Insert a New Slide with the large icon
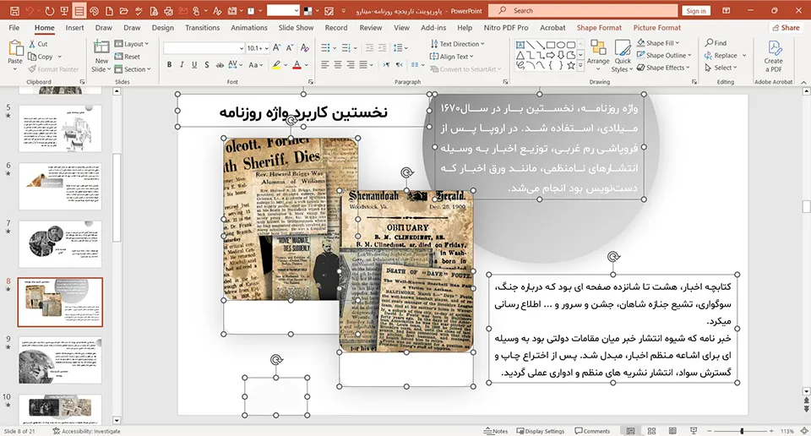Image resolution: width=811 pixels, height=436 pixels. click(101, 48)
